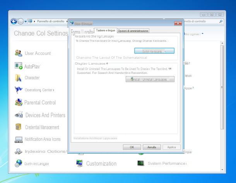Open the AutoPlay icon
The width and height of the screenshot is (236, 183).
[x=19, y=66]
